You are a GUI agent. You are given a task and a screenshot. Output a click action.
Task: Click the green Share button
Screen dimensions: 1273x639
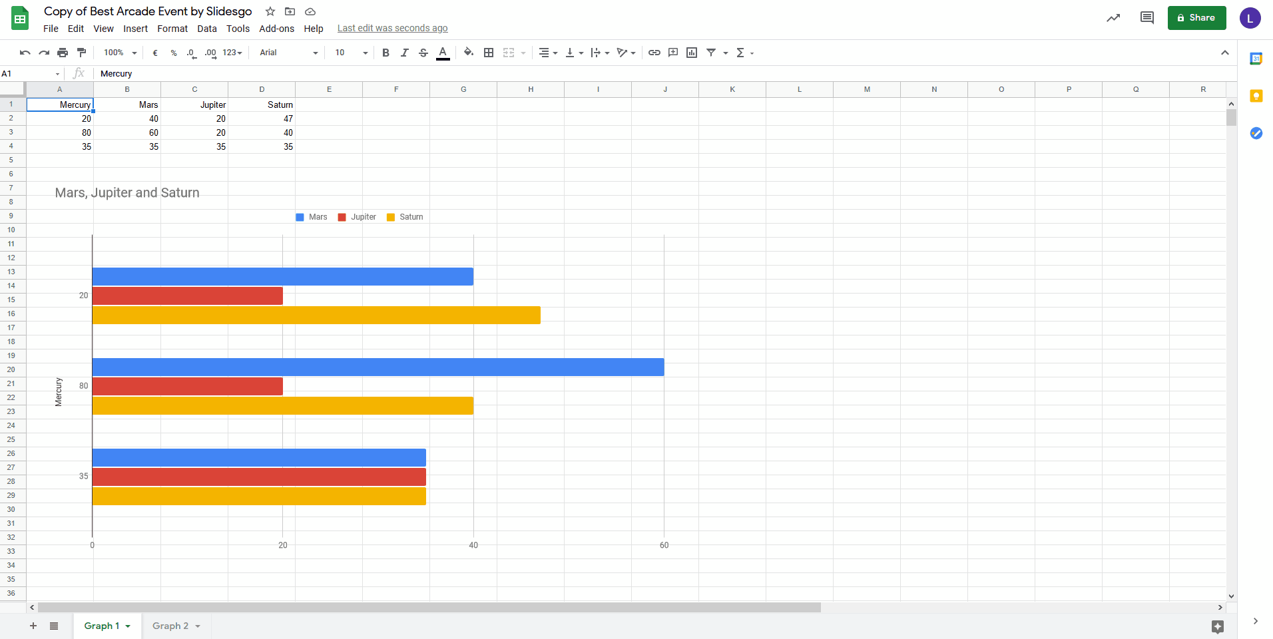tap(1196, 18)
